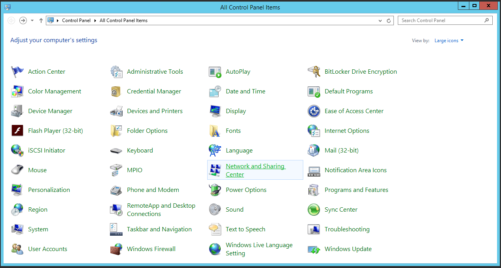The width and height of the screenshot is (501, 268).
Task: Open the Action Center flag icon
Action: (x=17, y=72)
